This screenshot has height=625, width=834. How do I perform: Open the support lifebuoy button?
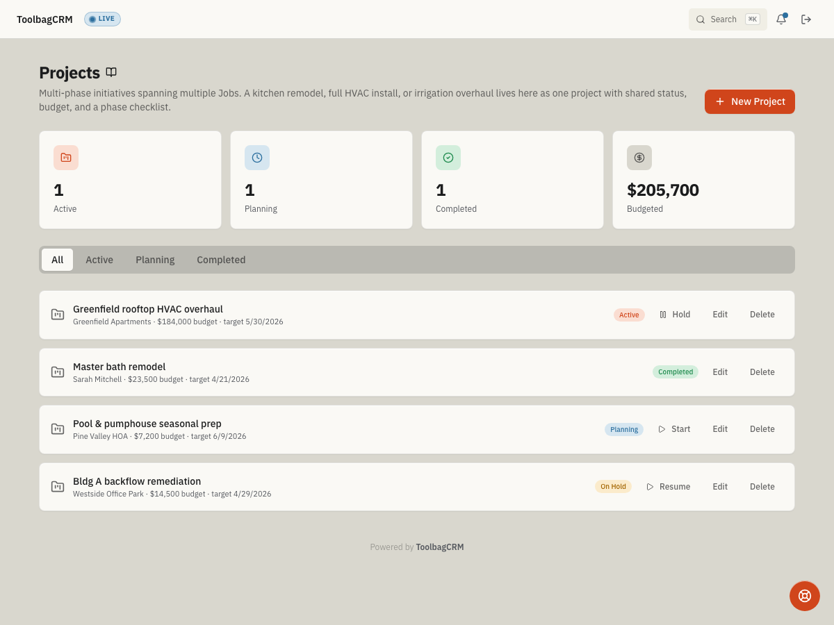[x=805, y=596]
